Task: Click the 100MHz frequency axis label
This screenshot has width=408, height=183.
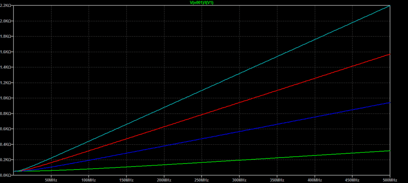Action: coord(89,180)
